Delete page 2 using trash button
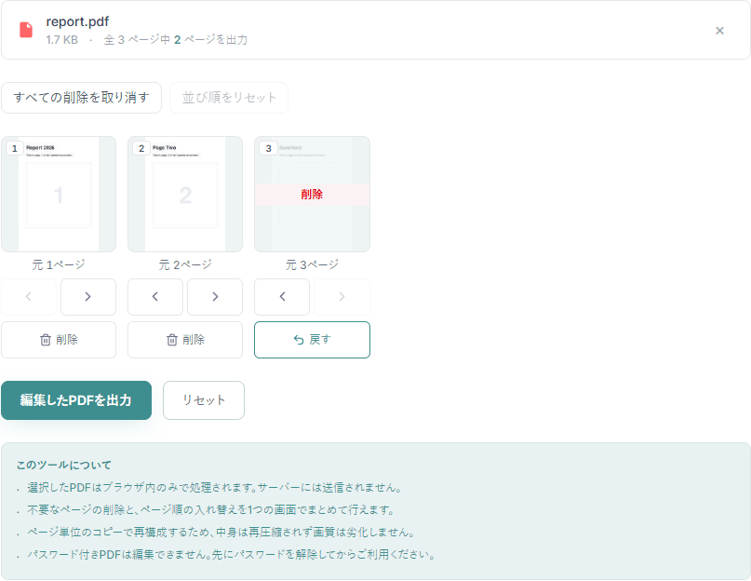Image resolution: width=751 pixels, height=581 pixels. pyautogui.click(x=185, y=340)
